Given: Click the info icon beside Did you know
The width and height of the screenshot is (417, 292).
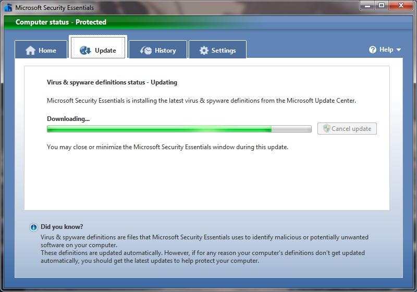Looking at the screenshot, I should pyautogui.click(x=34, y=227).
